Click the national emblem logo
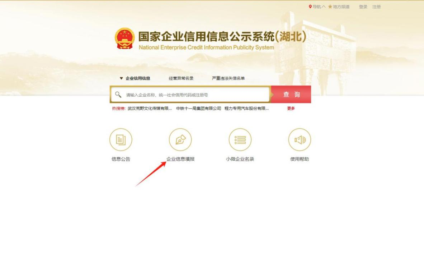Screen dimensions: 424x253 (x=125, y=38)
